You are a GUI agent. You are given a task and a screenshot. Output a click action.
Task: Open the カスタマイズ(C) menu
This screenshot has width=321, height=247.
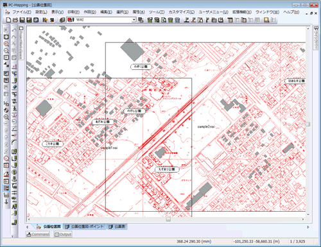pos(182,12)
